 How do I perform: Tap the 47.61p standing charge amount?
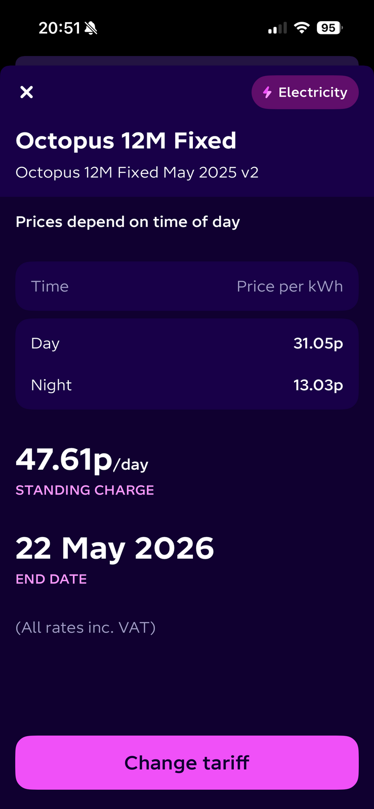(64, 459)
